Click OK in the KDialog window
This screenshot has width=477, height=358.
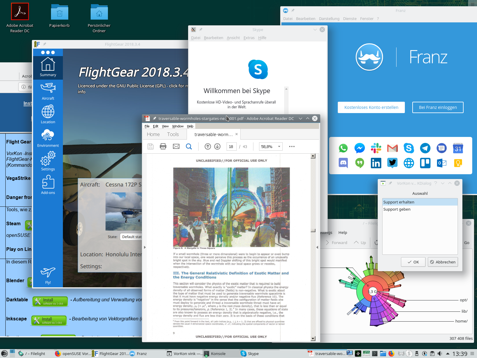click(x=413, y=262)
